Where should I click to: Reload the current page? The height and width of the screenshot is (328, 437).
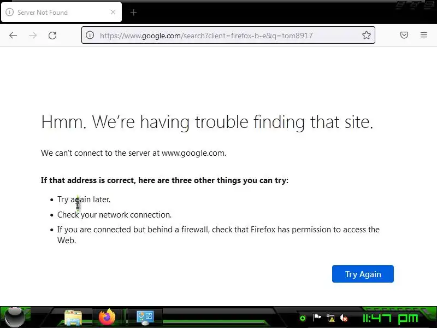[52, 36]
